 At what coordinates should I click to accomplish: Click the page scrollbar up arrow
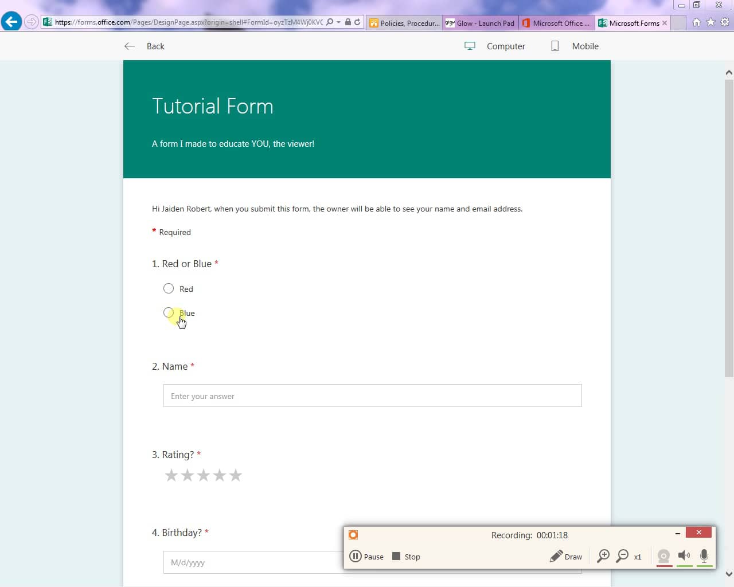tap(729, 73)
